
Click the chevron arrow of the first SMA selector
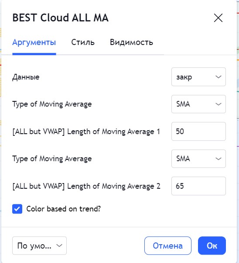click(x=219, y=104)
